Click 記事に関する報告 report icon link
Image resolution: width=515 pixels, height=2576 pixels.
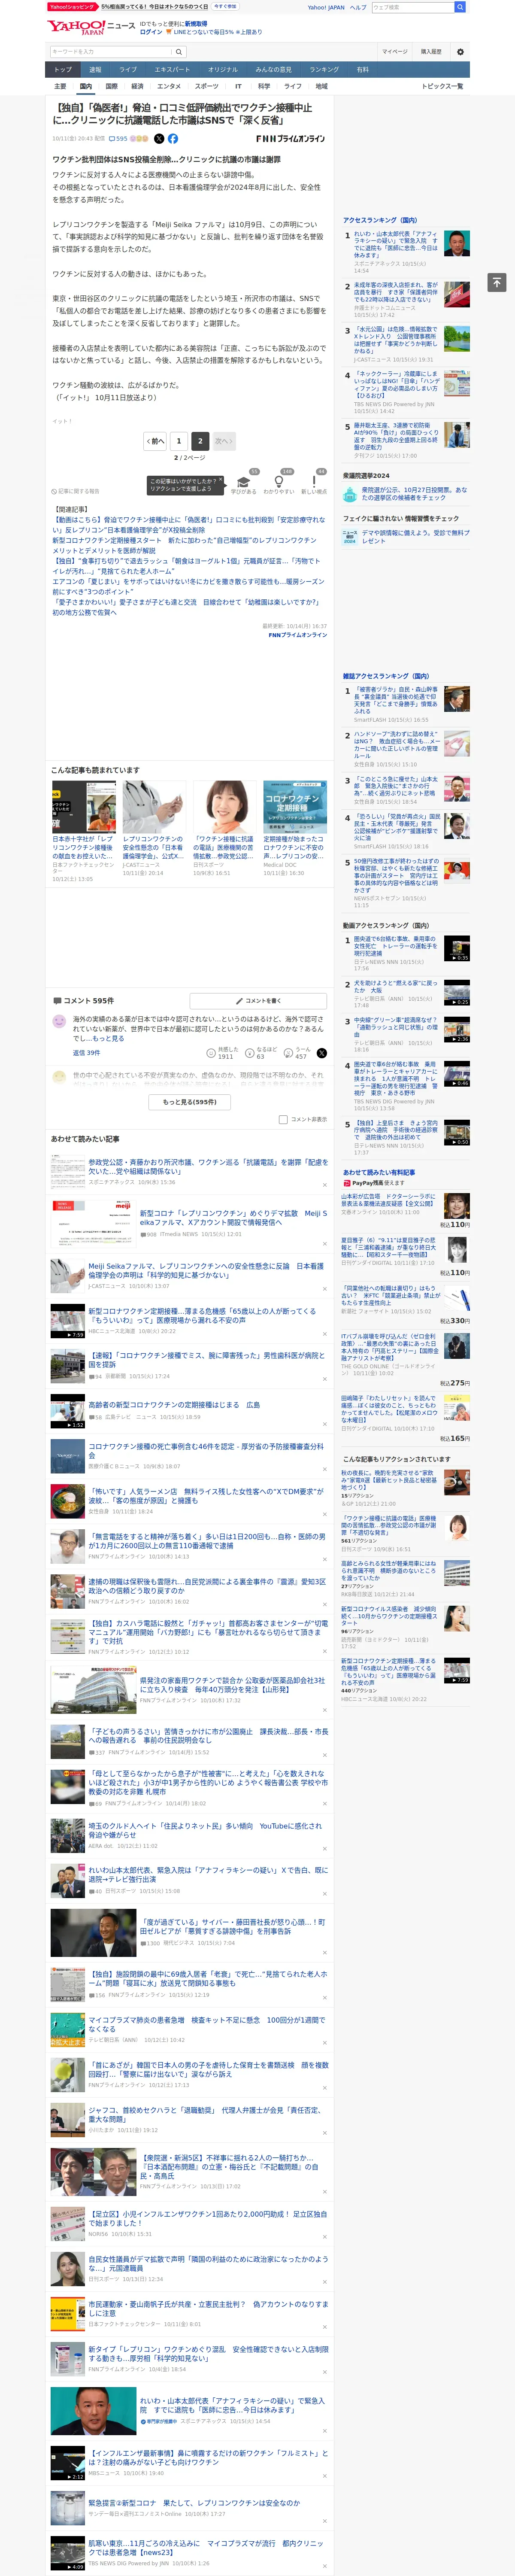[x=76, y=491]
